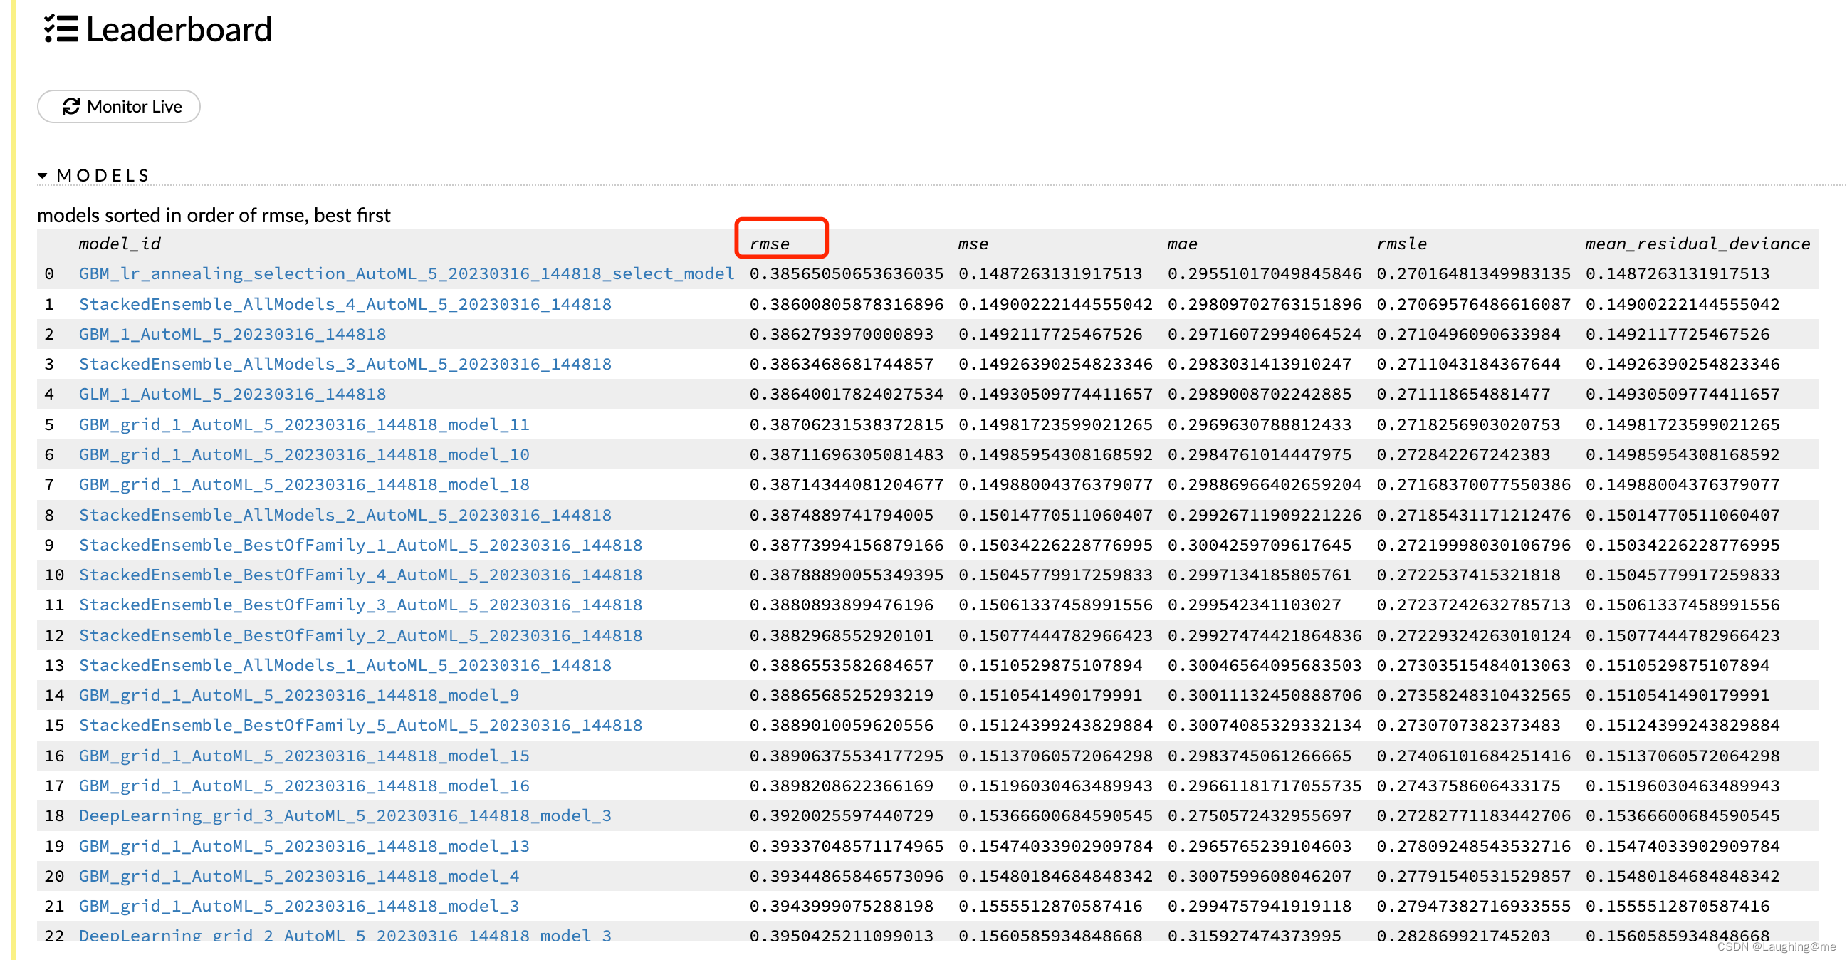Click the mean_residual_deviance column header
1847x960 pixels.
pyautogui.click(x=1697, y=244)
